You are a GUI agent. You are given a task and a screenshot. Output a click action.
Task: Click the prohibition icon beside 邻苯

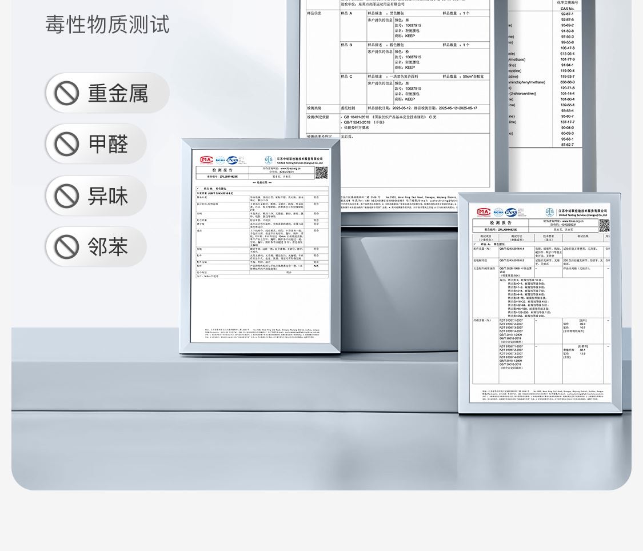point(67,247)
